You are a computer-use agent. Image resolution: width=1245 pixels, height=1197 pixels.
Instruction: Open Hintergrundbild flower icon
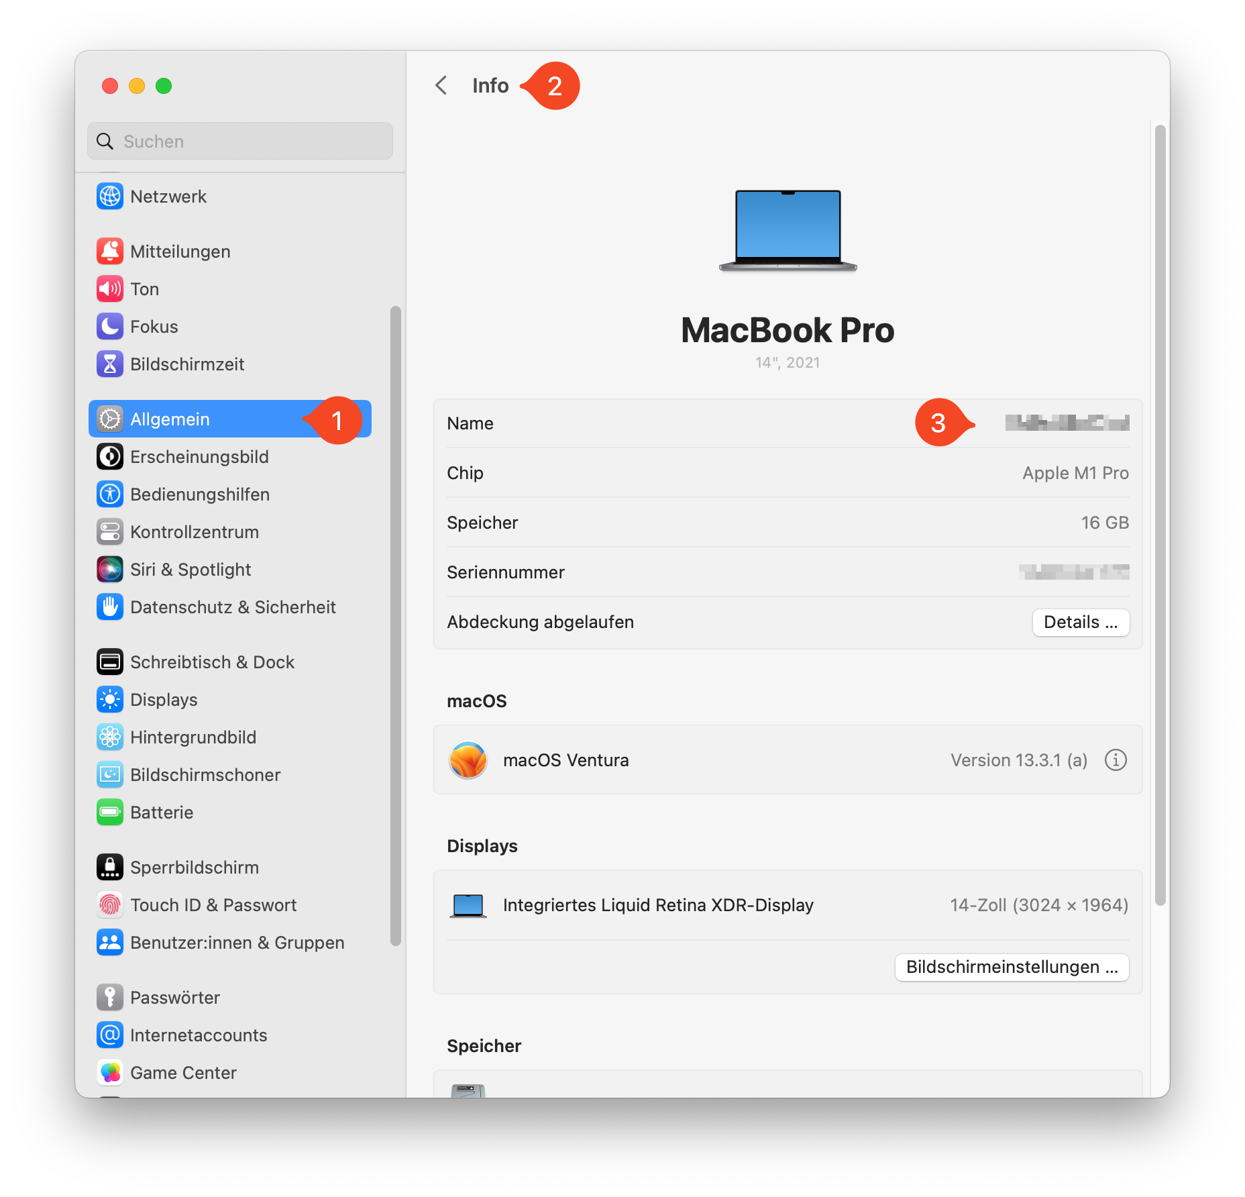(110, 737)
